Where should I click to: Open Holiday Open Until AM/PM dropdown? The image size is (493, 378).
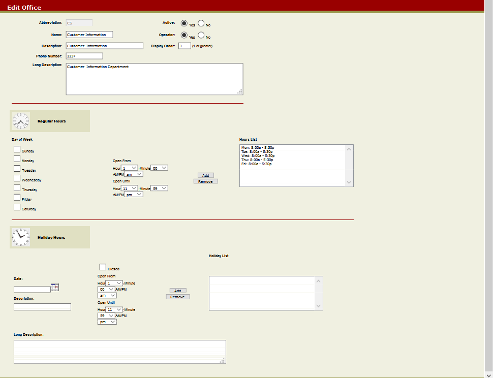click(x=107, y=322)
